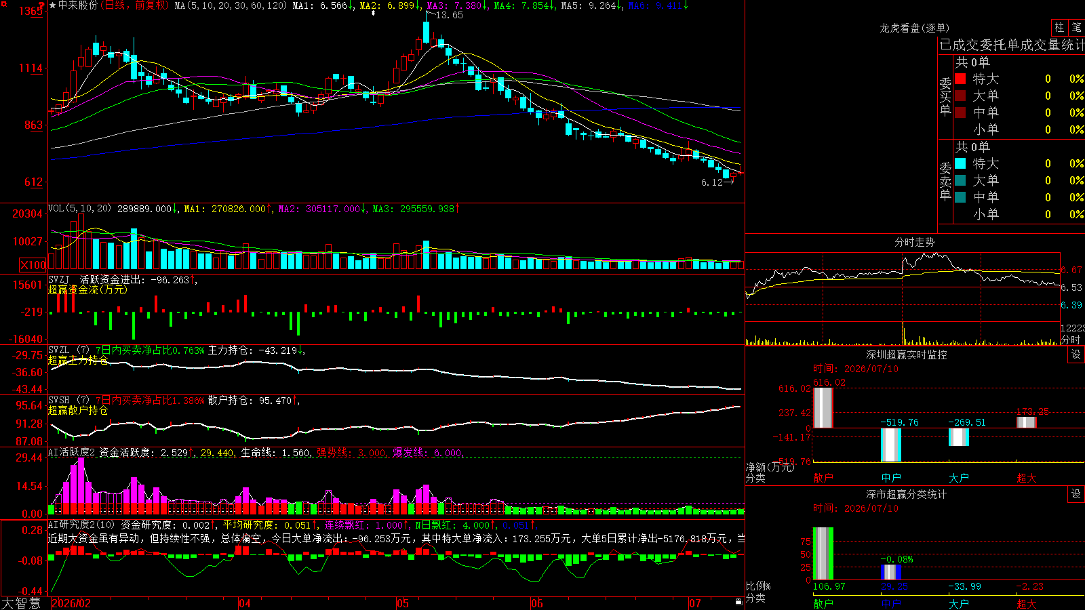Screen dimensions: 1085x610
Task: Click the 超赢主力持仓 label
Action: pyautogui.click(x=78, y=360)
